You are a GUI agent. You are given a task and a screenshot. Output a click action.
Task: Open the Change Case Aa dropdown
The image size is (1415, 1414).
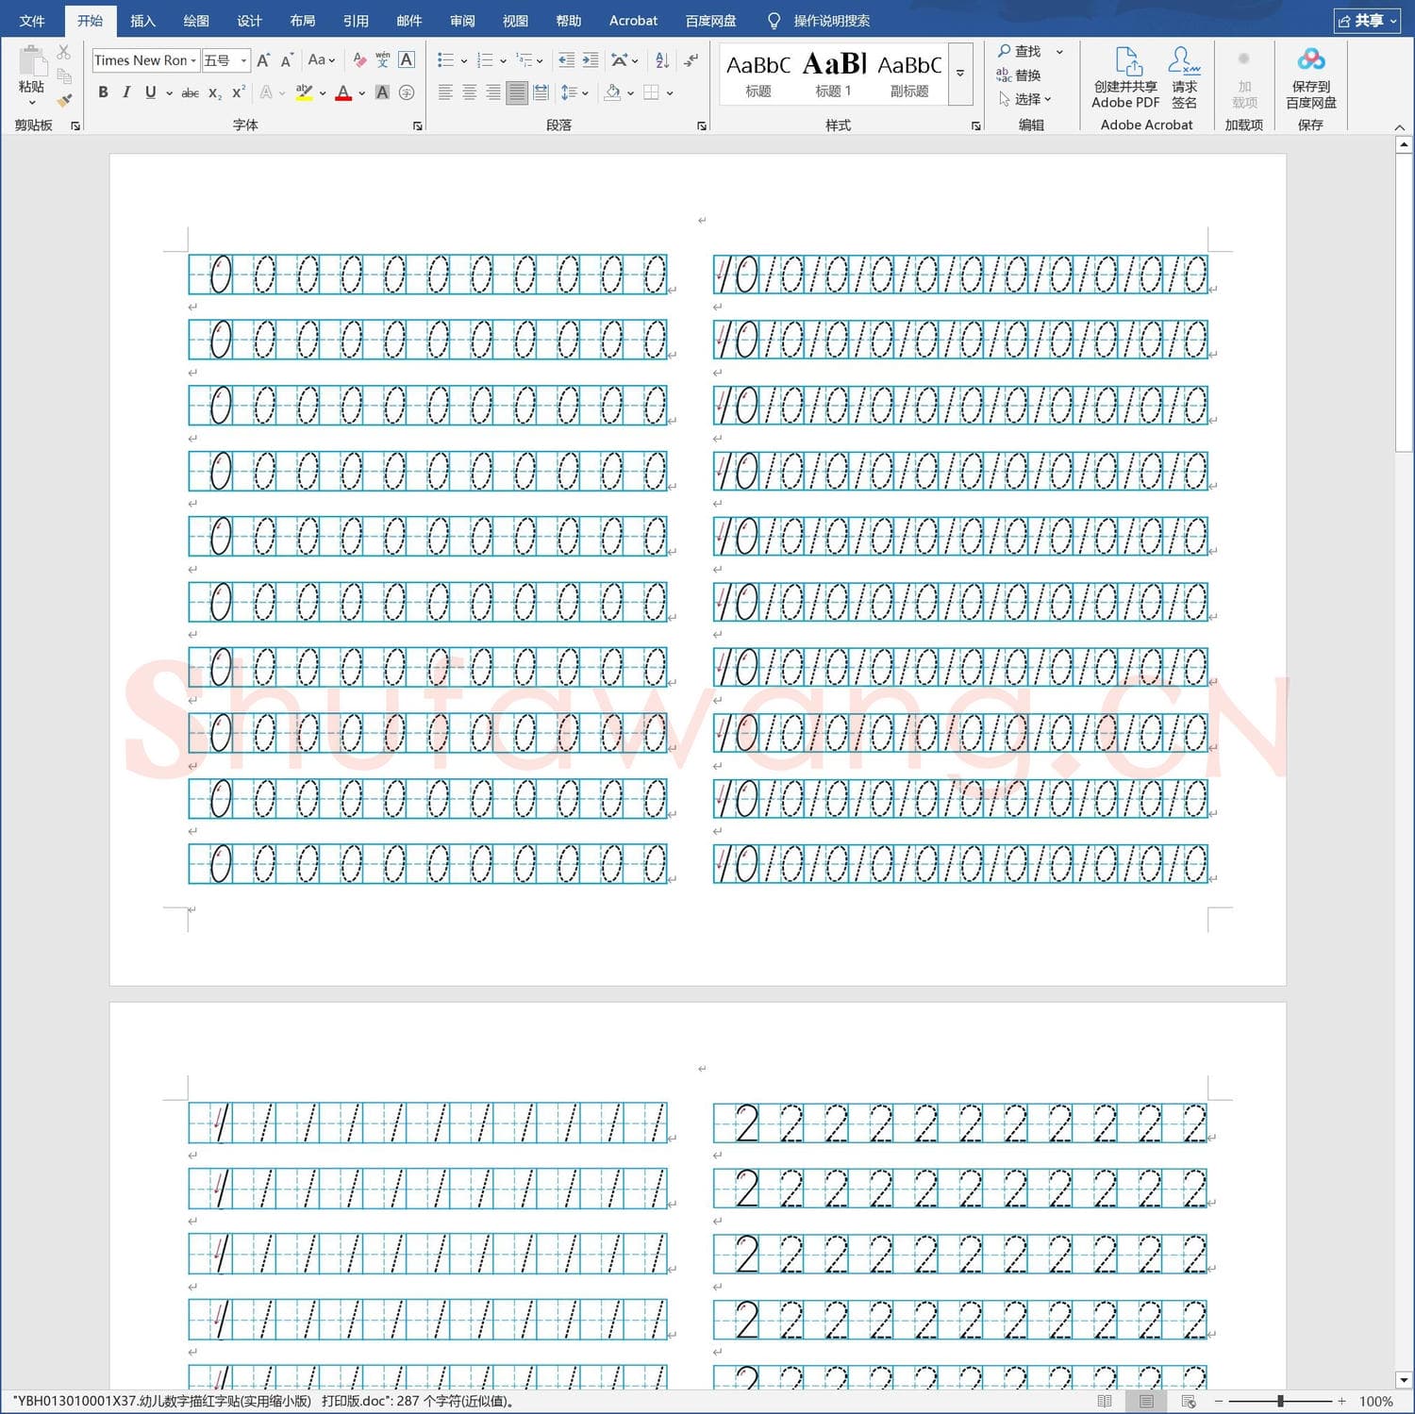pos(322,60)
